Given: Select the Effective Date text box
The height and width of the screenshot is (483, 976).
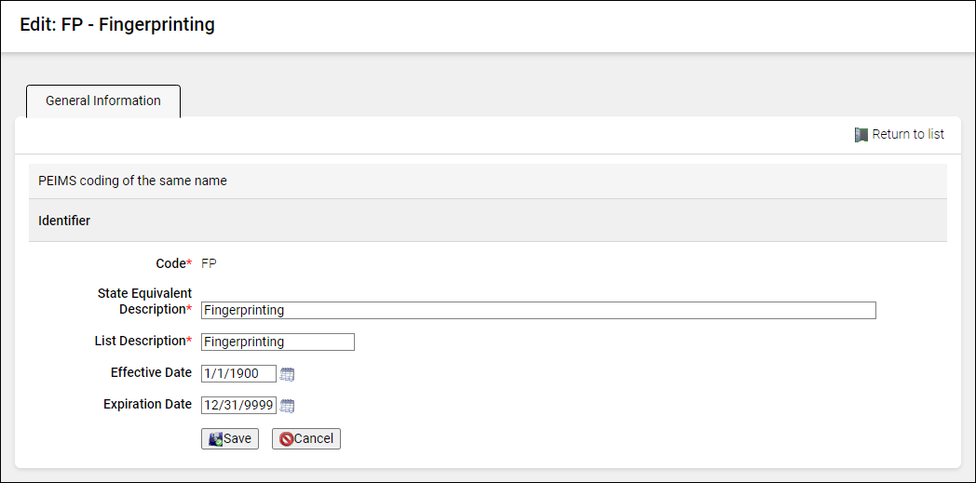Looking at the screenshot, I should tap(238, 374).
